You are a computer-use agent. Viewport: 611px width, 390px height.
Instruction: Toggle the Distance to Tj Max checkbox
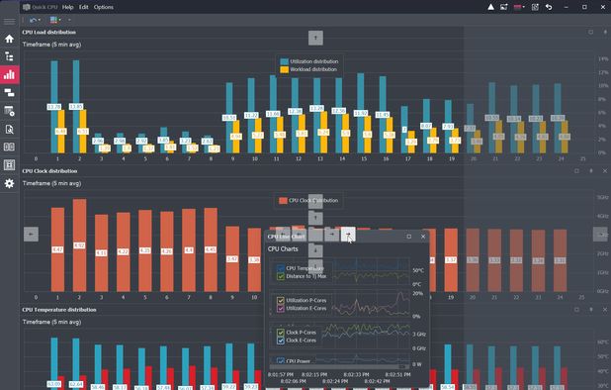(x=280, y=276)
